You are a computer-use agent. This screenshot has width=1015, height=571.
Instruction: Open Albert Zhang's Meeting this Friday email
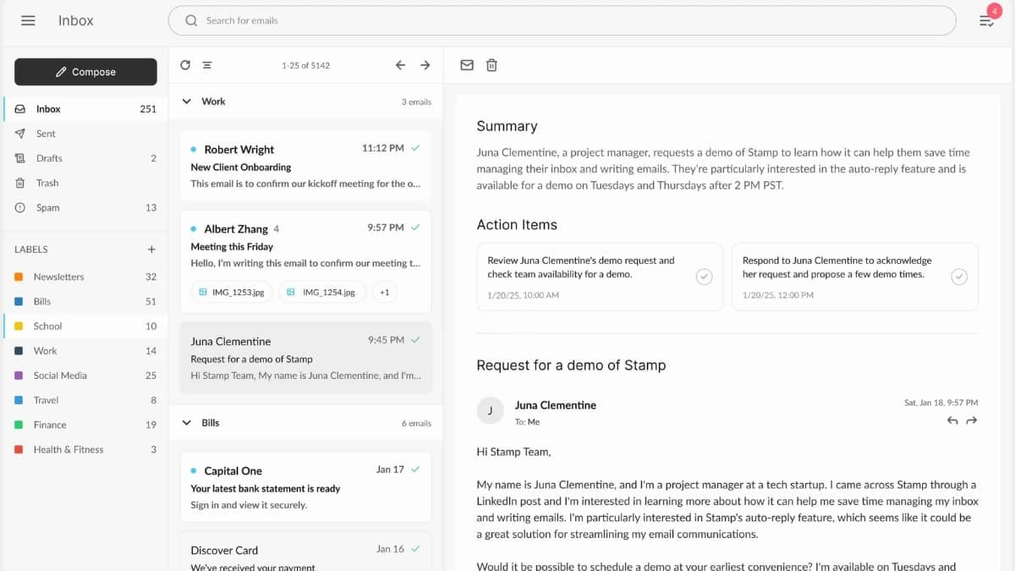click(306, 261)
